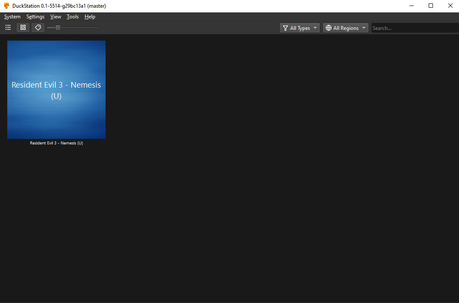Minimize the DuckStation window

click(412, 6)
